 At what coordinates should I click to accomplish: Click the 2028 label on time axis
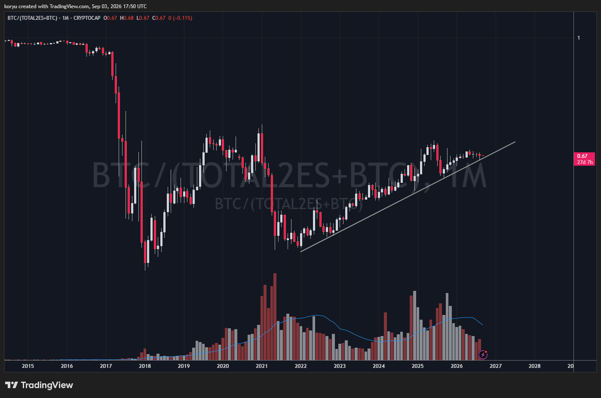click(x=534, y=366)
